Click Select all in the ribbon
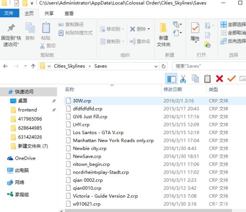 click(x=233, y=25)
